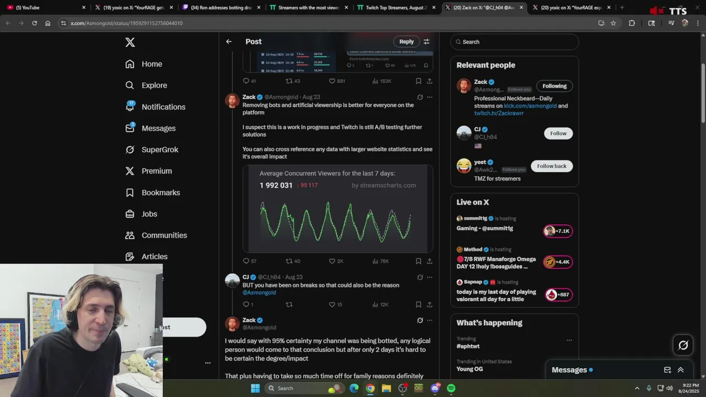This screenshot has width=706, height=397.
Task: Share Zack's streamscharts post
Action: (430, 261)
